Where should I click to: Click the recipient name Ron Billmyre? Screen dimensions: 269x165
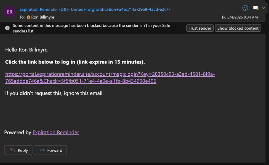click(43, 17)
